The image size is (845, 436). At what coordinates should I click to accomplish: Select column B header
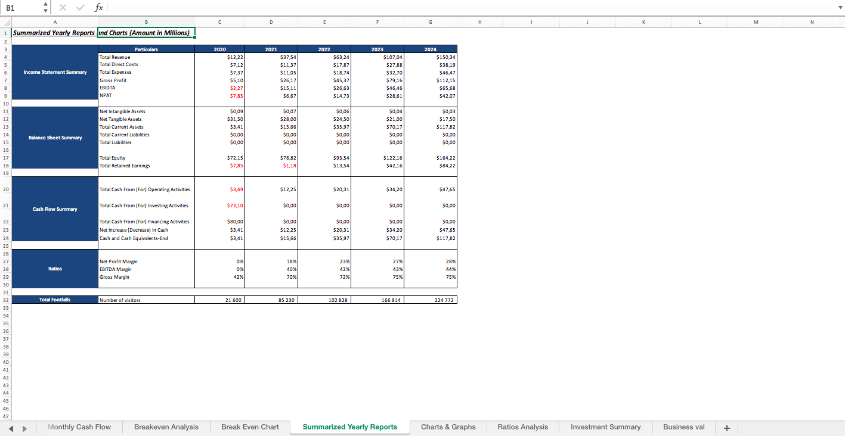click(x=146, y=22)
